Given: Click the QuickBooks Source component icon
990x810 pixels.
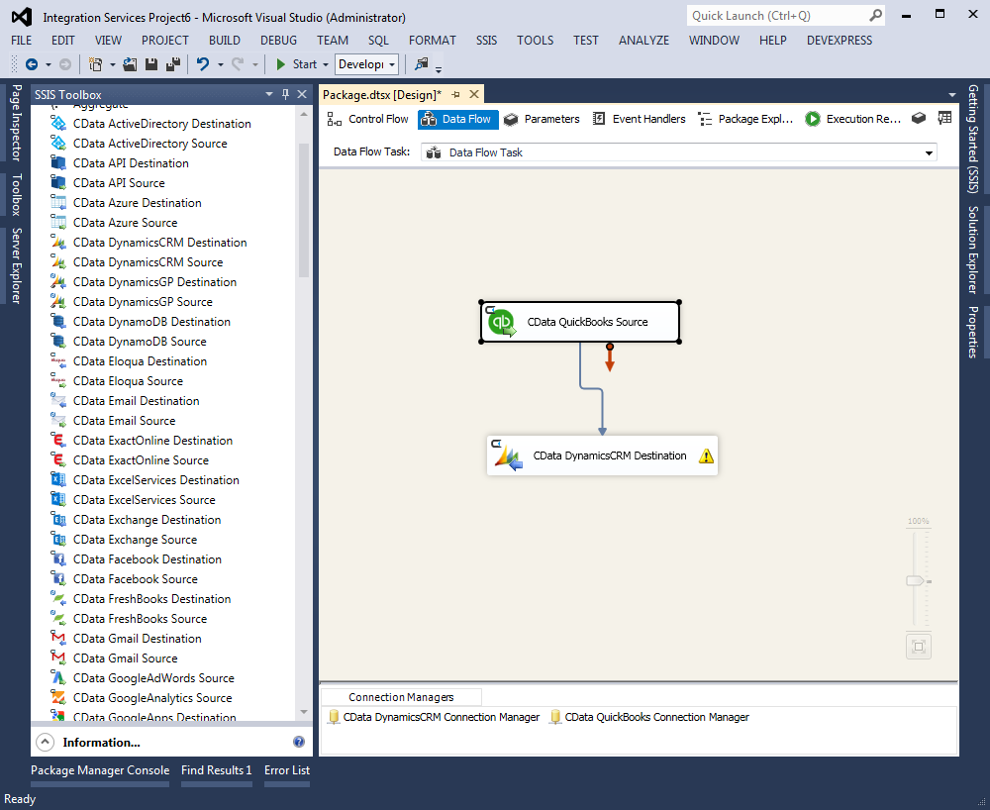Looking at the screenshot, I should 503,322.
